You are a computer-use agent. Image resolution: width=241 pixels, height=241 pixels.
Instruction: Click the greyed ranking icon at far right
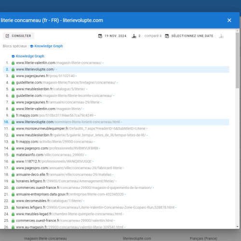[221, 36]
